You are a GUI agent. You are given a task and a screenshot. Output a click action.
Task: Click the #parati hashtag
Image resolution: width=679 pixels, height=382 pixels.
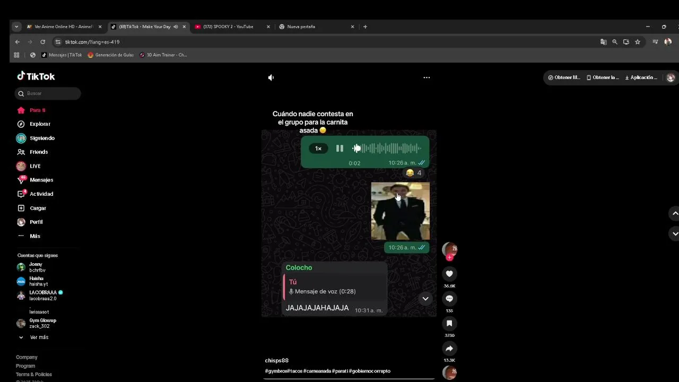pyautogui.click(x=340, y=371)
